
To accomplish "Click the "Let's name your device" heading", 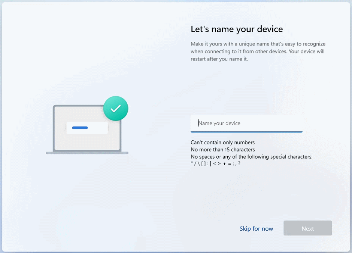I will click(x=237, y=29).
